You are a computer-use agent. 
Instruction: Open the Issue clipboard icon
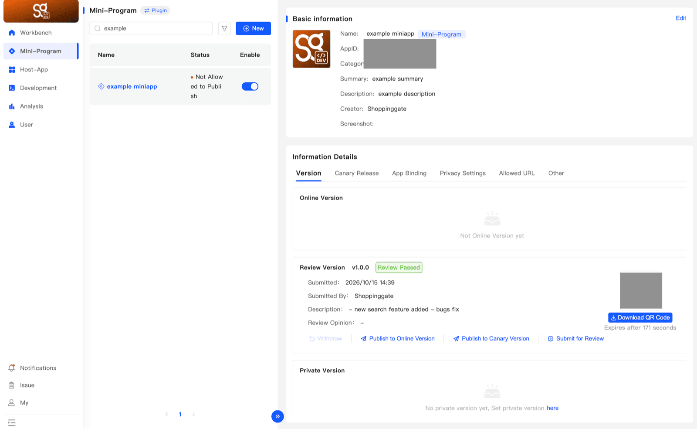point(12,385)
